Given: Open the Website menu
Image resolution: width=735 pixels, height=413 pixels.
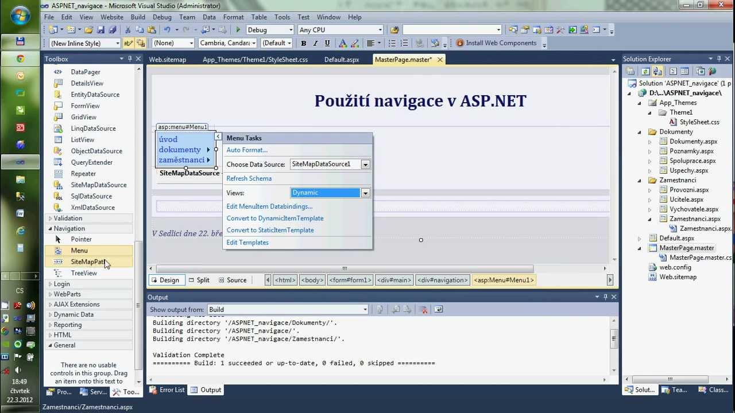Looking at the screenshot, I should pyautogui.click(x=112, y=17).
